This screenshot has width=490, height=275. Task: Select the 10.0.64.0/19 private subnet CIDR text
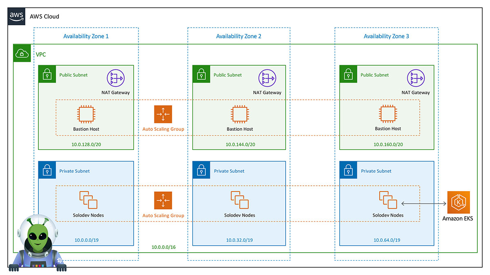[x=387, y=240]
